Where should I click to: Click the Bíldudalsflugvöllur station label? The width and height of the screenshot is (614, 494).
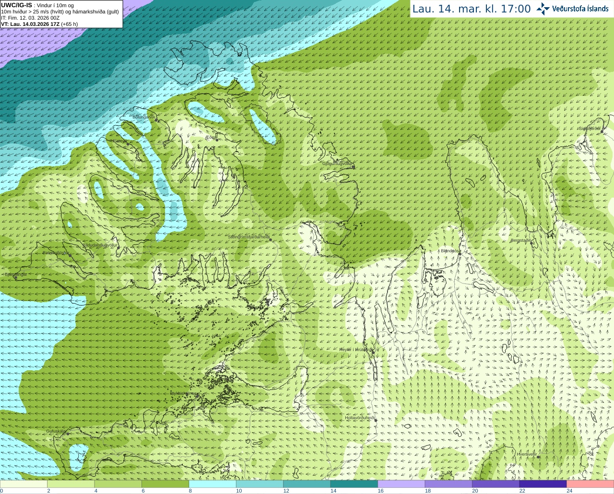[x=100, y=245]
